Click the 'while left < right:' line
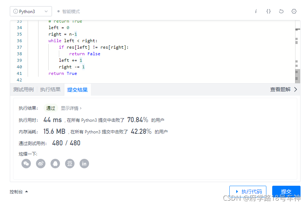 (73, 41)
